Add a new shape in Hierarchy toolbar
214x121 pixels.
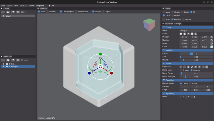(x=3, y=60)
